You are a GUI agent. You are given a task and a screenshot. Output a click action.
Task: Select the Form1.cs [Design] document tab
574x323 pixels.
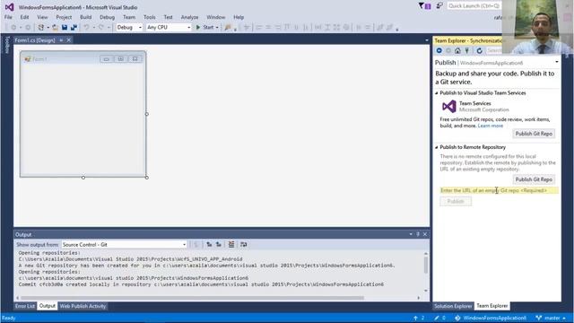coord(35,40)
